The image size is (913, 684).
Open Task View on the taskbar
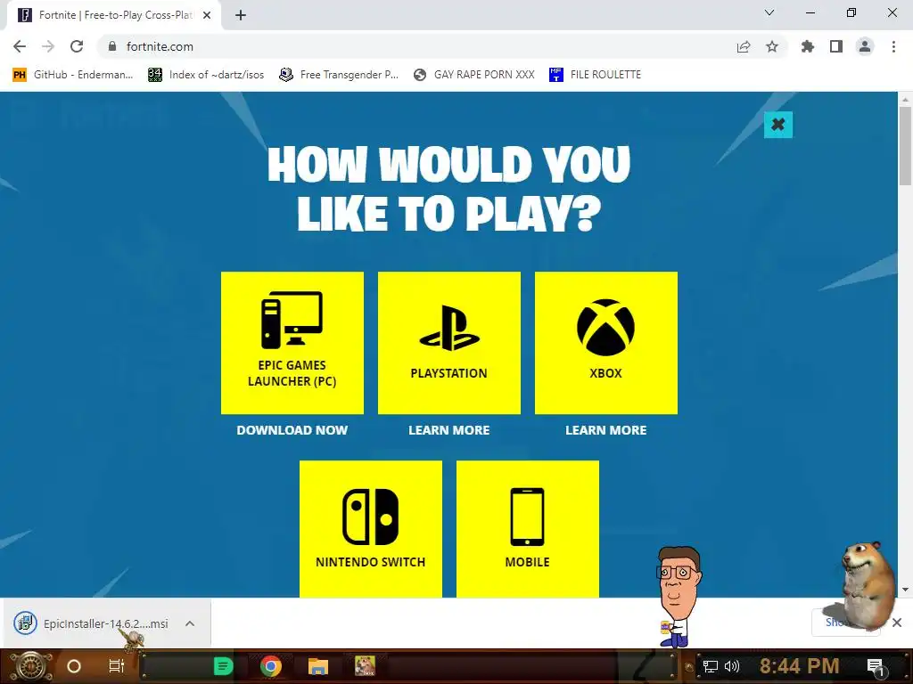[117, 666]
